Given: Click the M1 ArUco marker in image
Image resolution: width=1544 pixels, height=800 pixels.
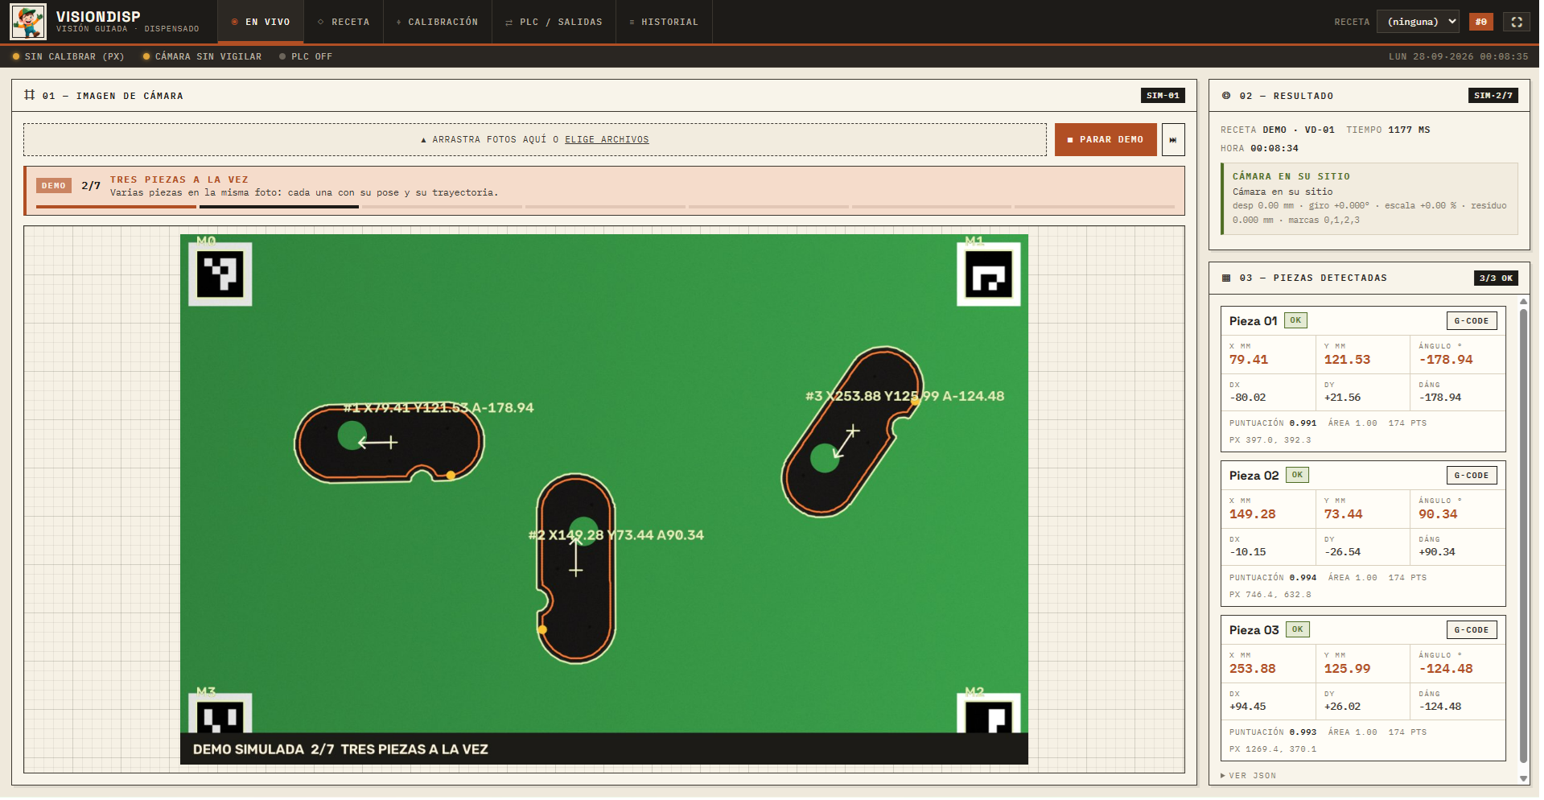Looking at the screenshot, I should point(989,274).
